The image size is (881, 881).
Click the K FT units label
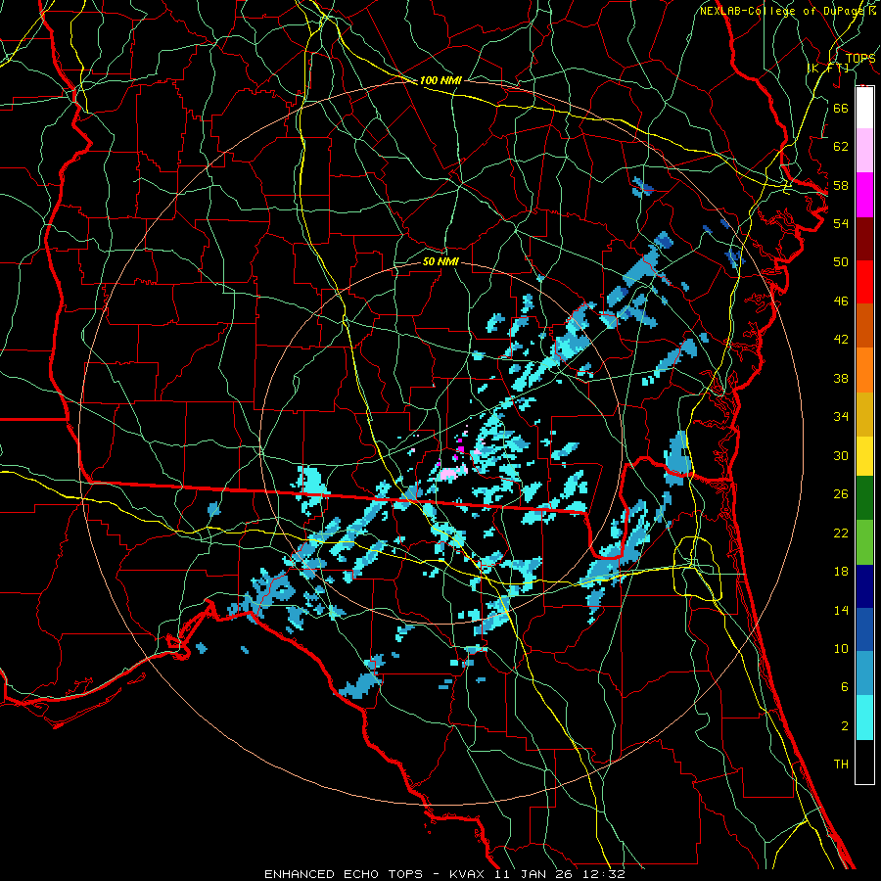tap(828, 68)
